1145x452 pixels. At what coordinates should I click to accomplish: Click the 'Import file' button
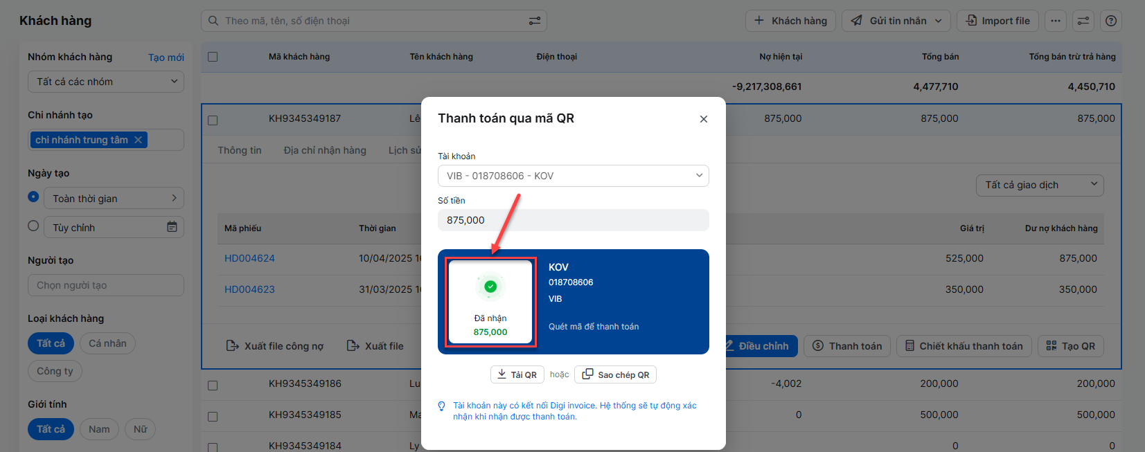point(997,21)
